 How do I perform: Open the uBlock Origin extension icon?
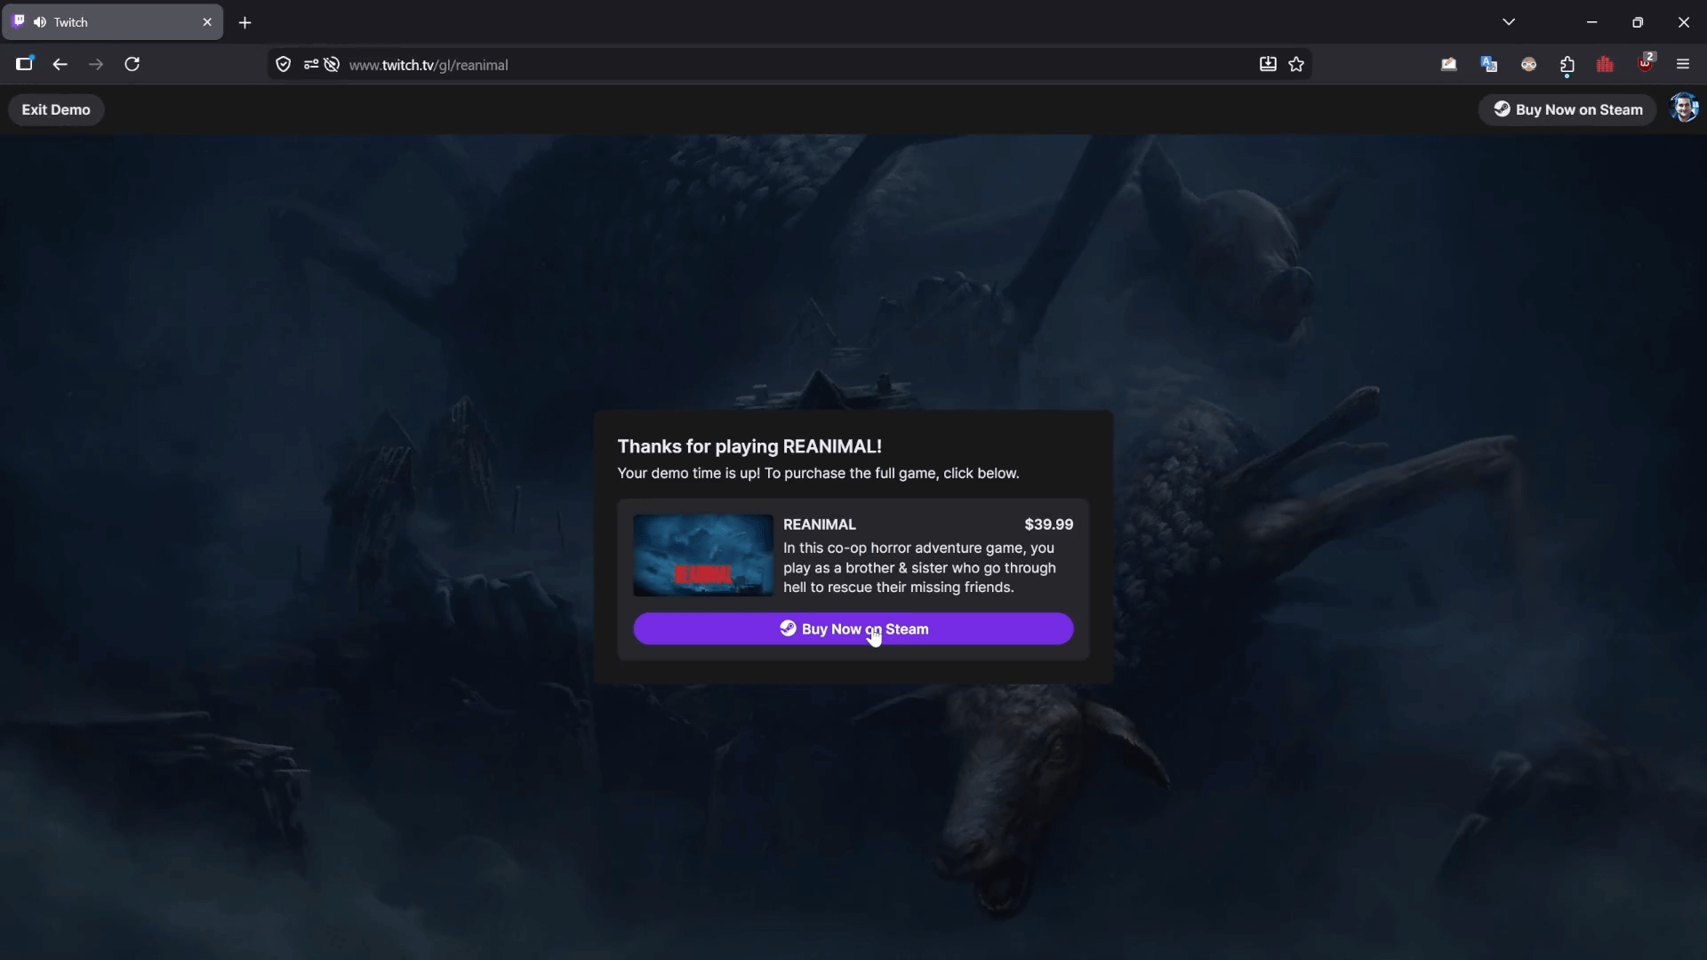pos(1645,64)
